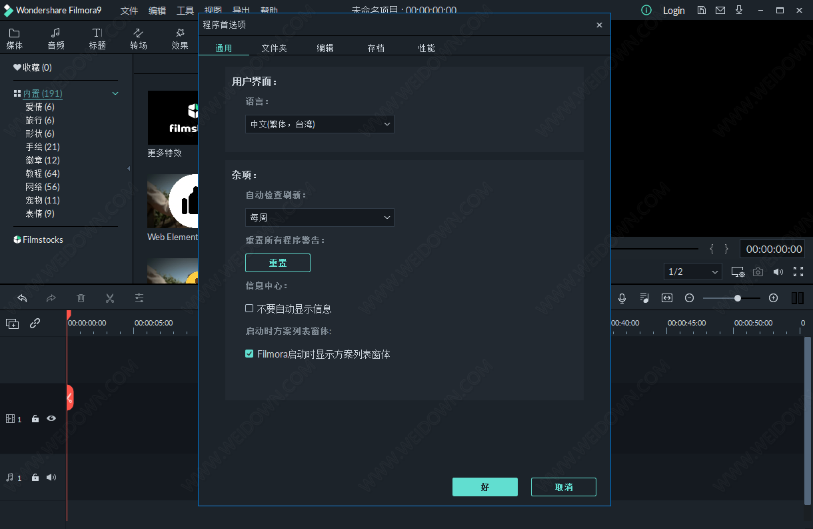Open the Edit adjustments sliders icon

tap(139, 298)
